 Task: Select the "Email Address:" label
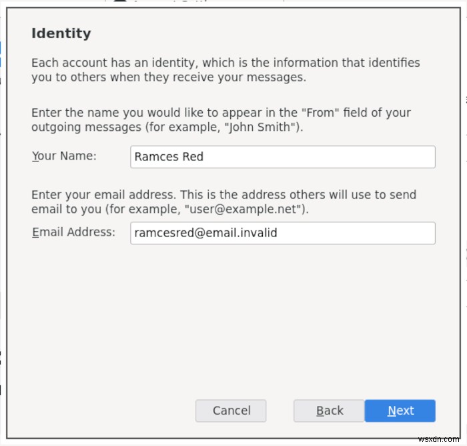point(73,232)
